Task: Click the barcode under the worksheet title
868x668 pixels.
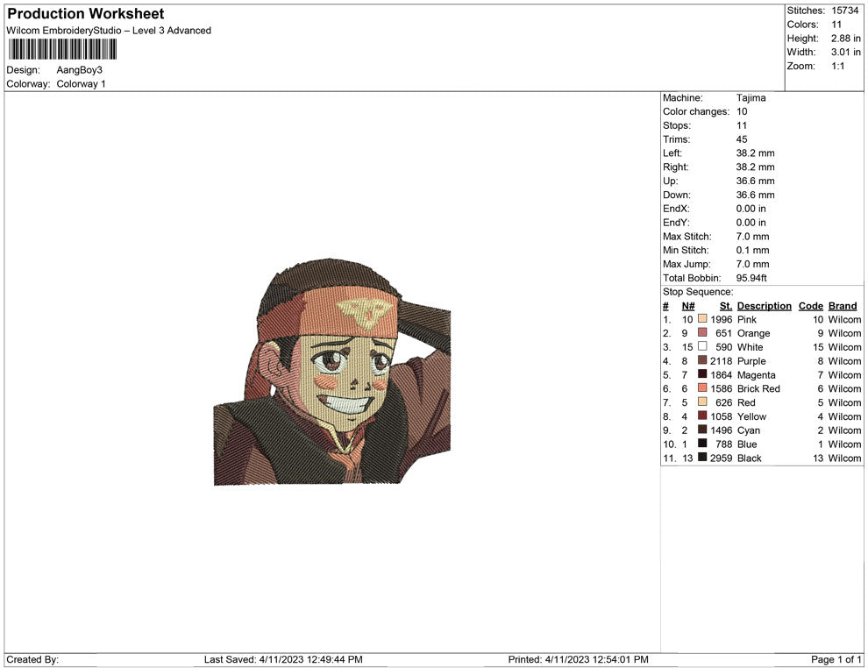Action: 62,49
